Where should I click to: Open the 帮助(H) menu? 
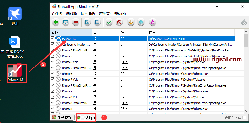click(120, 14)
